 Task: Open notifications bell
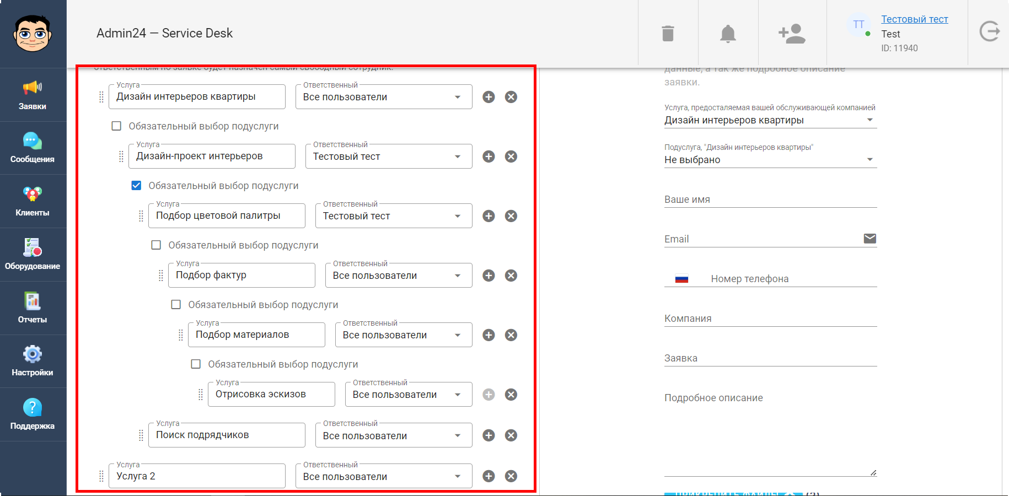click(728, 34)
